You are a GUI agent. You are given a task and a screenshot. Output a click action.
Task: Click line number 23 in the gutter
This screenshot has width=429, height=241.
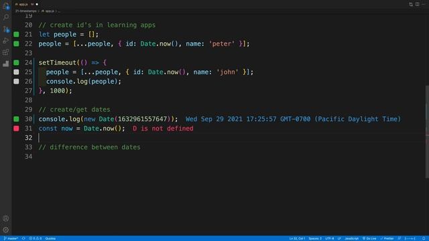pyautogui.click(x=28, y=53)
